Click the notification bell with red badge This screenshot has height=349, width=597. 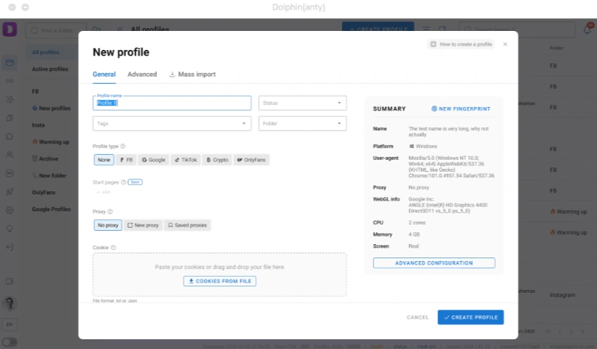tap(587, 29)
